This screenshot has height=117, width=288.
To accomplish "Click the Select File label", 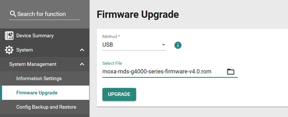I will point(112,63).
